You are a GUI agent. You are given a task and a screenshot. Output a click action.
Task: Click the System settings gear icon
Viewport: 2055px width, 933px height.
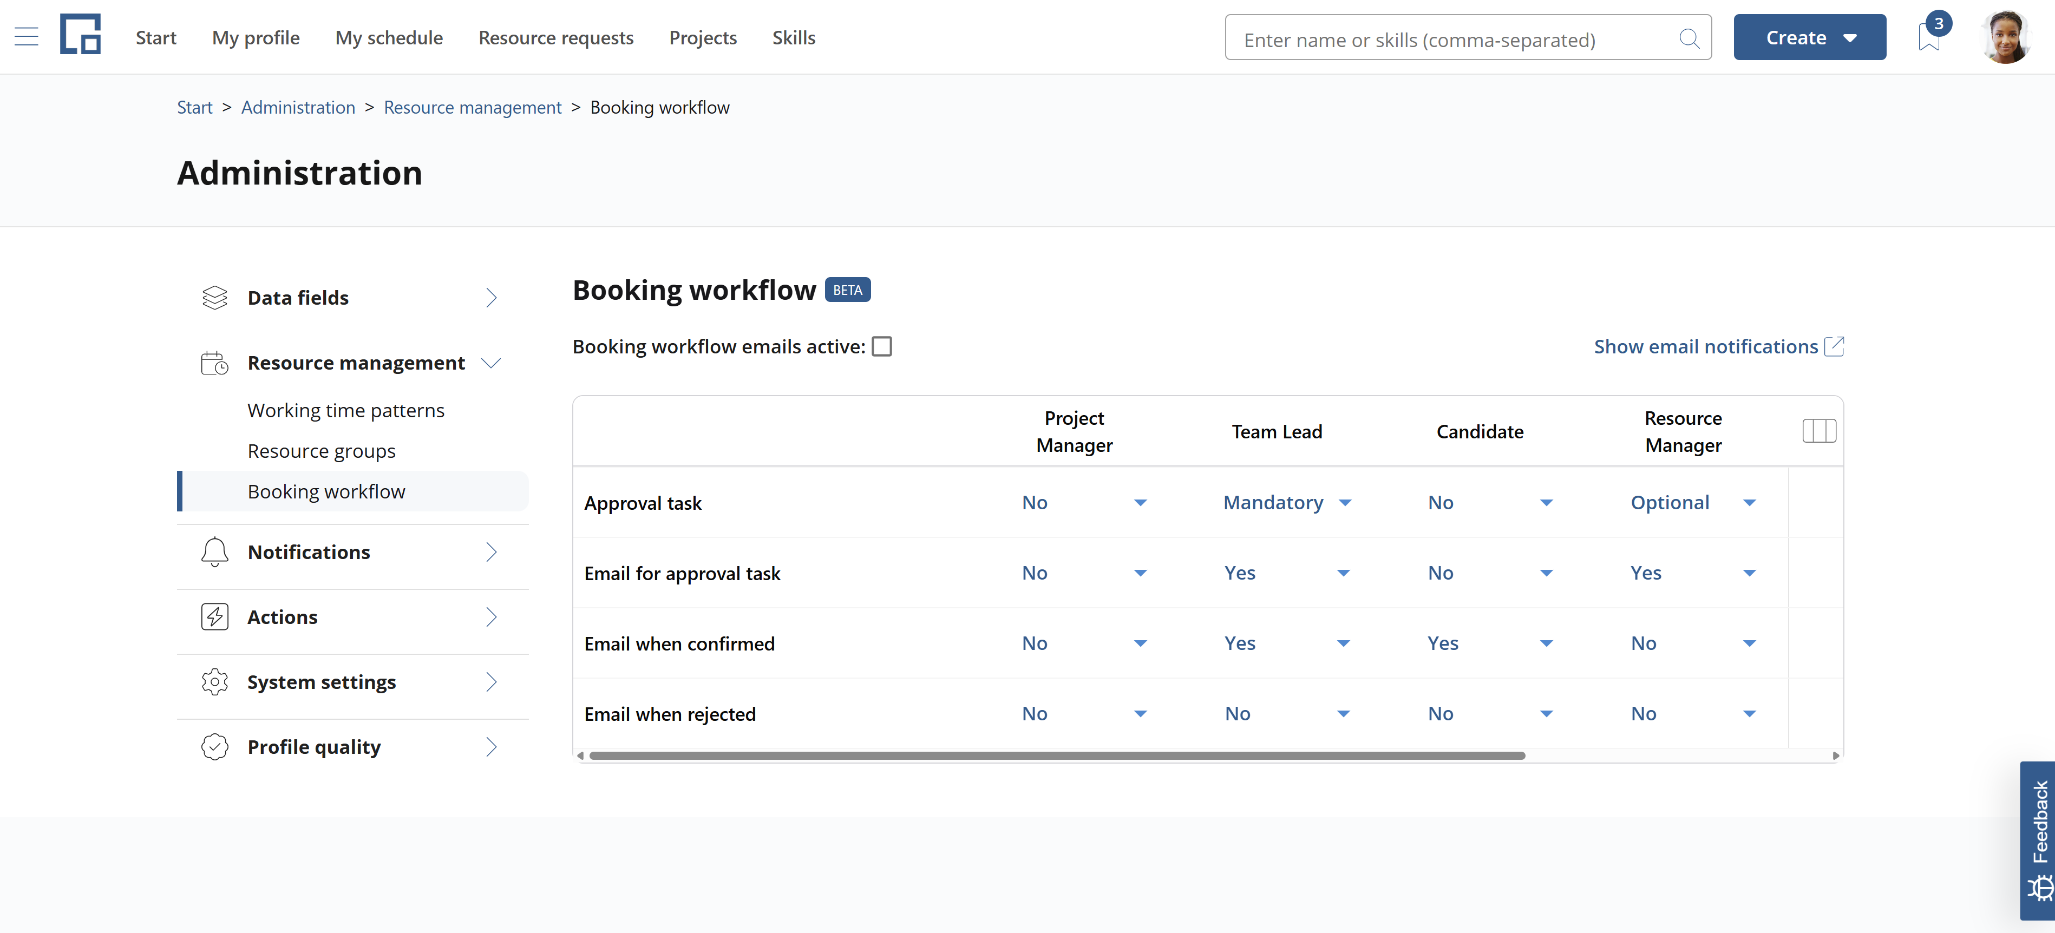pos(214,682)
